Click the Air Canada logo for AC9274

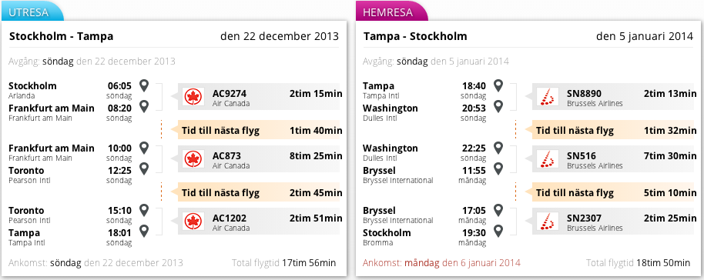193,96
